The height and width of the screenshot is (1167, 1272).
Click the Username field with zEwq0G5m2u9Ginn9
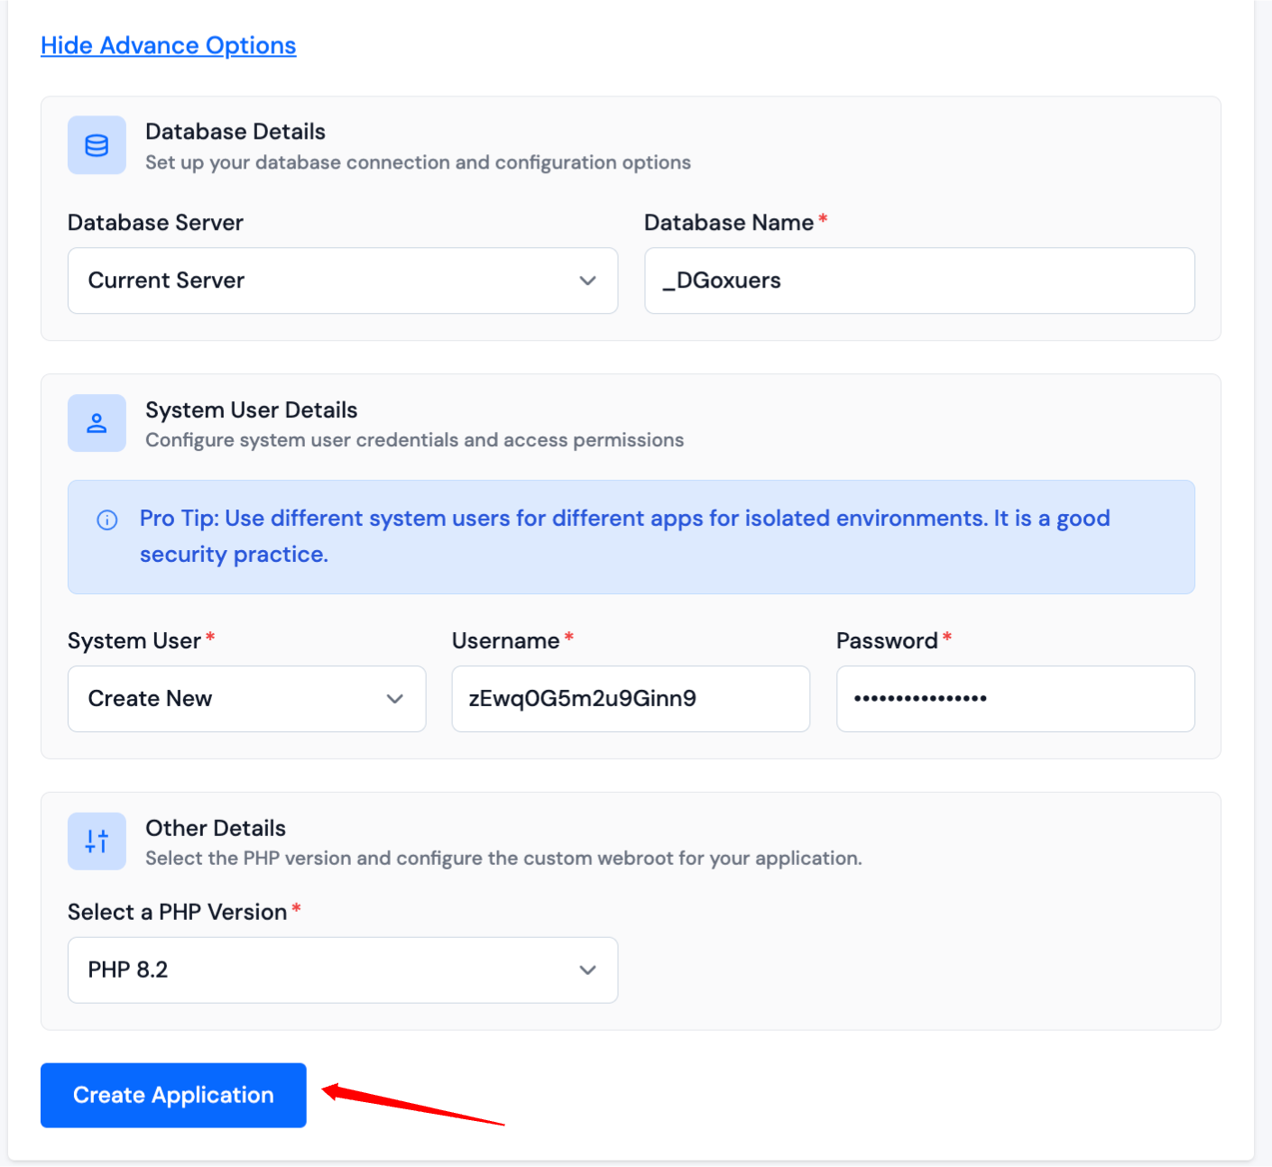pos(631,699)
